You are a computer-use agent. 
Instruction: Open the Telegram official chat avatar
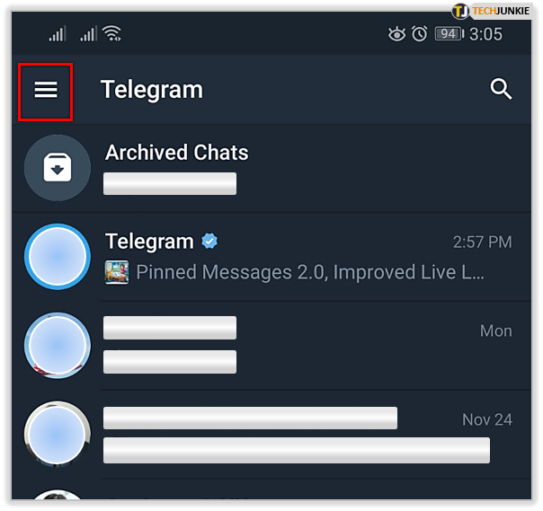click(58, 257)
